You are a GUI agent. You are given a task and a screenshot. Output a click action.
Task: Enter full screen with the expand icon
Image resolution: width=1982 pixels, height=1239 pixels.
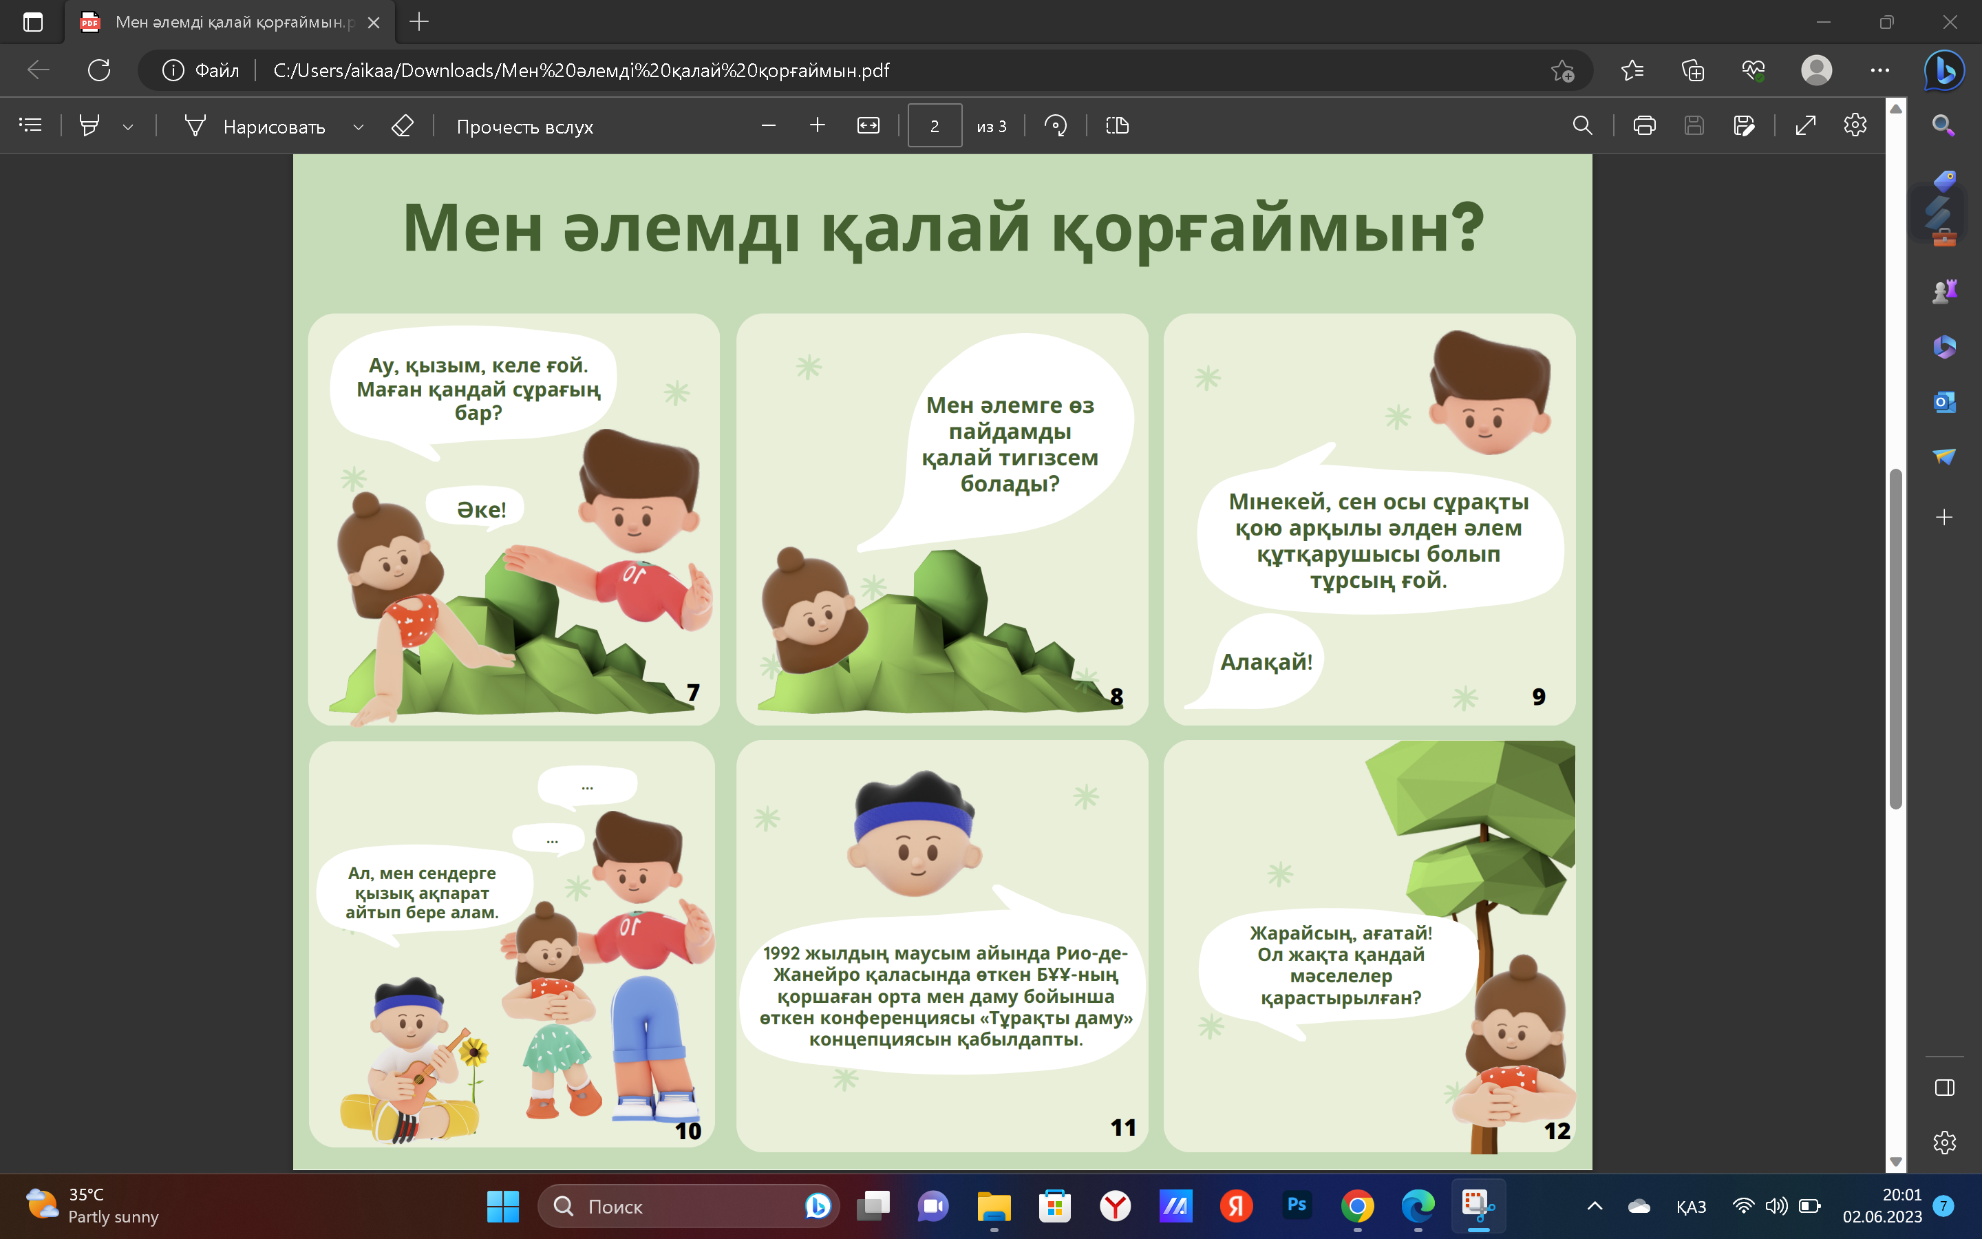[x=1805, y=125]
